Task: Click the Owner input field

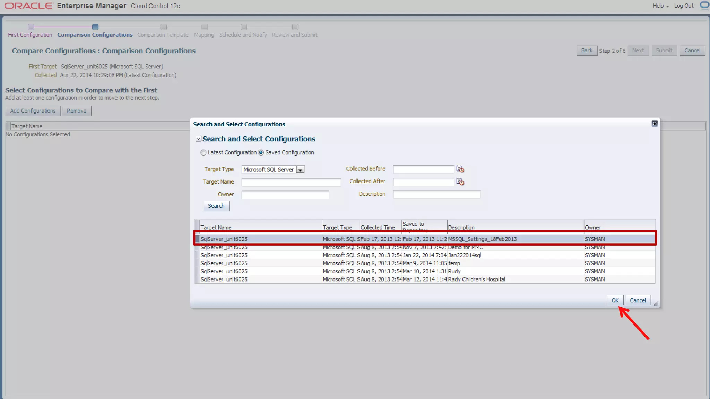Action: pos(285,195)
